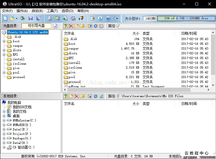Click the blue Help question mark icon
This screenshot has width=216, height=159.
tap(108, 18)
